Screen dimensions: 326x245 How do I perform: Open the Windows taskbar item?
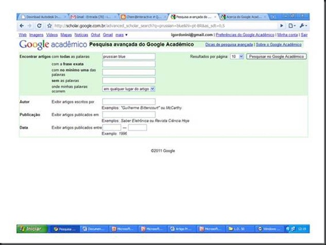point(269,229)
